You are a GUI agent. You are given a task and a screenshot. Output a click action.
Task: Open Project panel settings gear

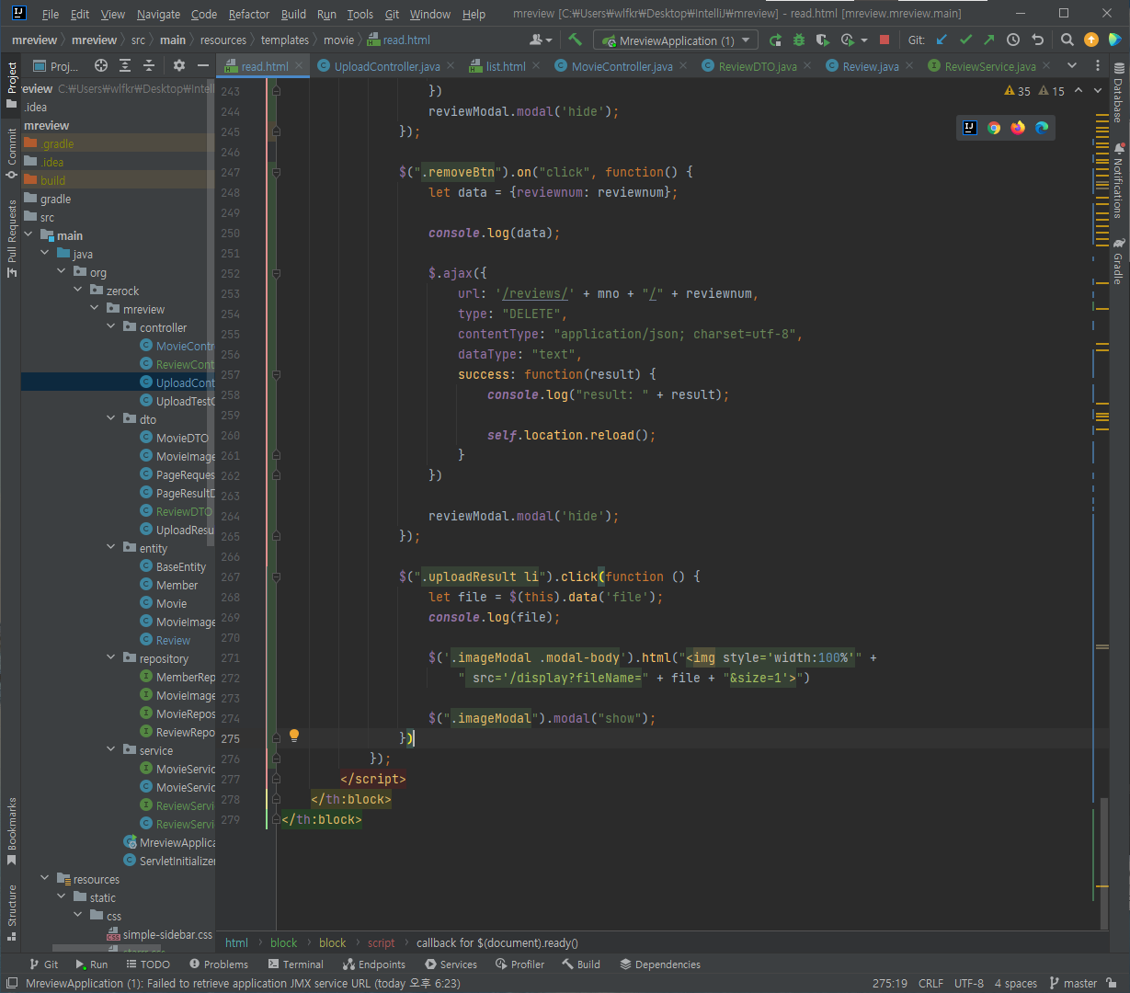pyautogui.click(x=179, y=65)
